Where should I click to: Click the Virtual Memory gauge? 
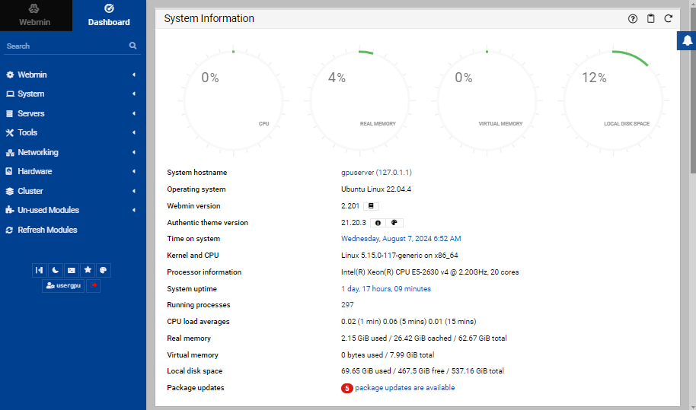[x=487, y=100]
